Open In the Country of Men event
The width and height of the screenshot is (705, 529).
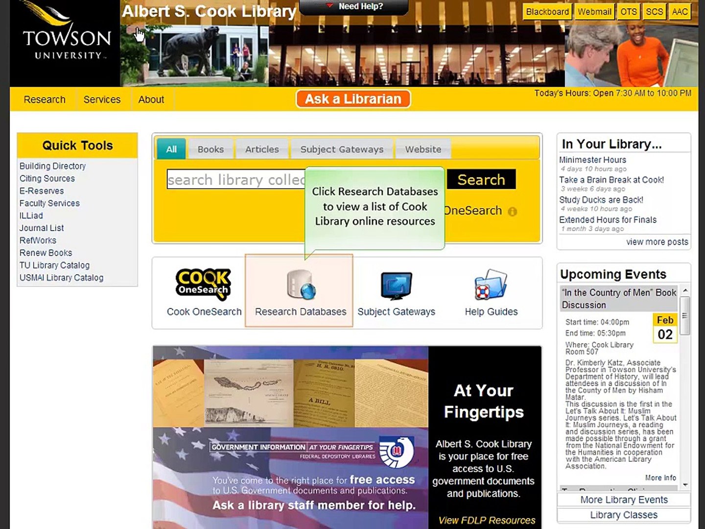[619, 299]
